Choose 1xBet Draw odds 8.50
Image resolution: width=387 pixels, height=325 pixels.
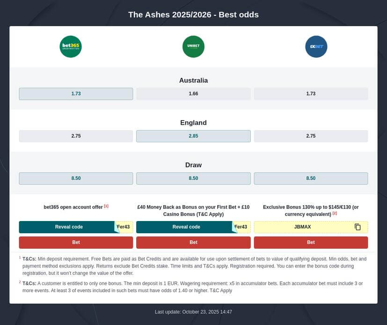pos(311,178)
